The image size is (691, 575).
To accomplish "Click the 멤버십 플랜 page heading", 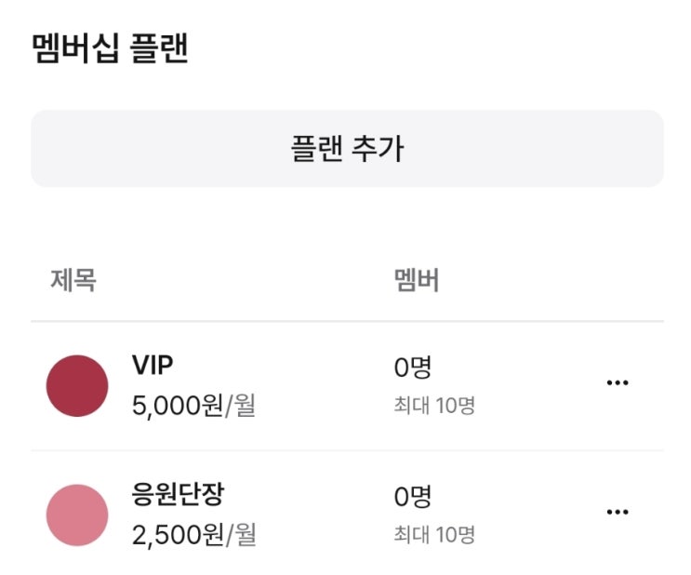I will (x=110, y=48).
